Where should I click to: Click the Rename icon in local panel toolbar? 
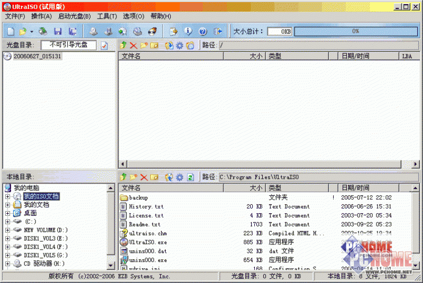click(x=154, y=177)
